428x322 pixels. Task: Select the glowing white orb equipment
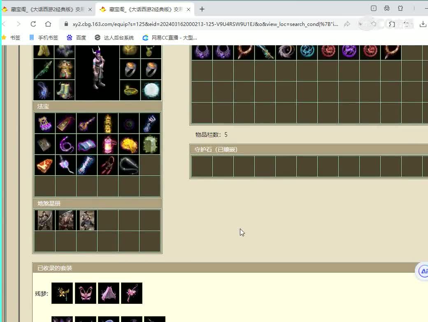tap(151, 90)
